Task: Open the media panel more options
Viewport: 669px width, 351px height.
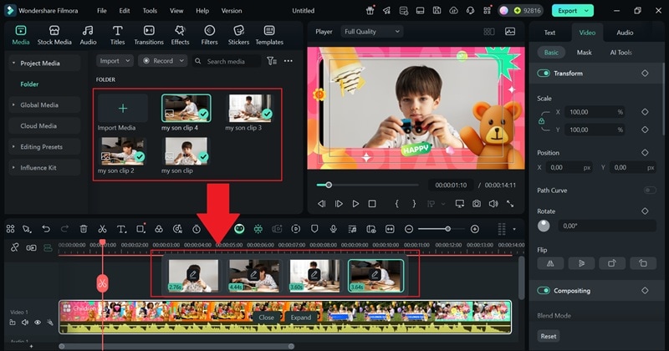Action: click(x=289, y=61)
